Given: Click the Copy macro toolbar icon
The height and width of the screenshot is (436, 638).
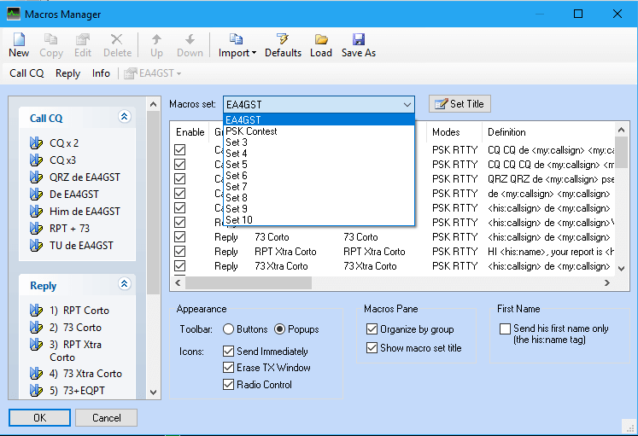Looking at the screenshot, I should (x=51, y=45).
